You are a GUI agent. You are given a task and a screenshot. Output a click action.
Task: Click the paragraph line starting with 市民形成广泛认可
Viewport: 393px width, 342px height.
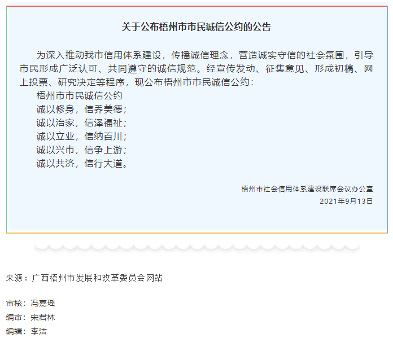pyautogui.click(x=197, y=69)
